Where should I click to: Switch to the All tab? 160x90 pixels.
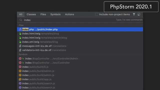pyautogui.click(x=21, y=14)
